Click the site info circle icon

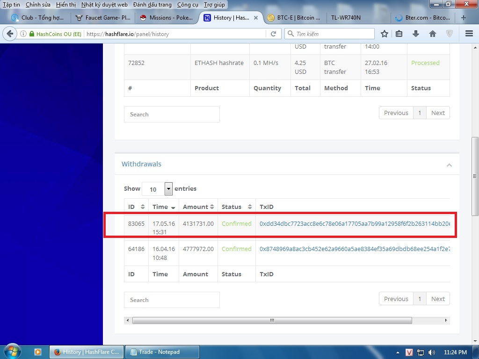(x=23, y=34)
